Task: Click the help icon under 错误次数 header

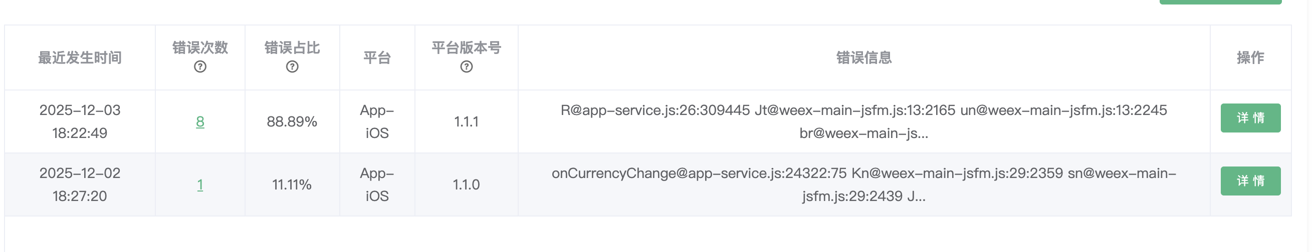Action: click(x=200, y=66)
